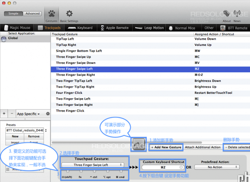Open Basic Settings gear icon
Image resolution: width=250 pixels, height=182 pixels.
coord(69,14)
